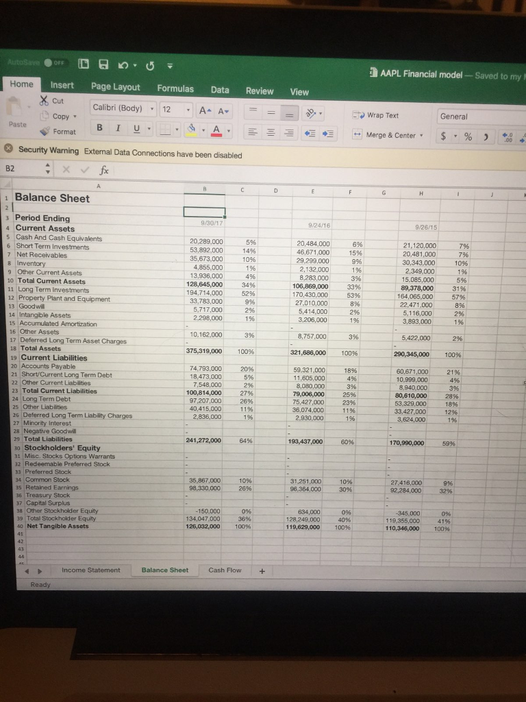526x702 pixels.
Task: Apply the percent style
Action: click(x=468, y=136)
